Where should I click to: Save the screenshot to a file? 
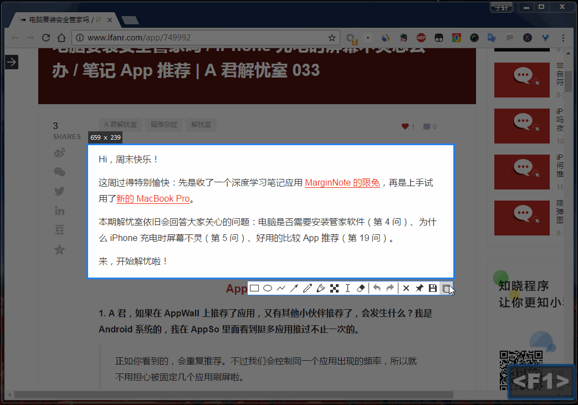click(x=433, y=288)
